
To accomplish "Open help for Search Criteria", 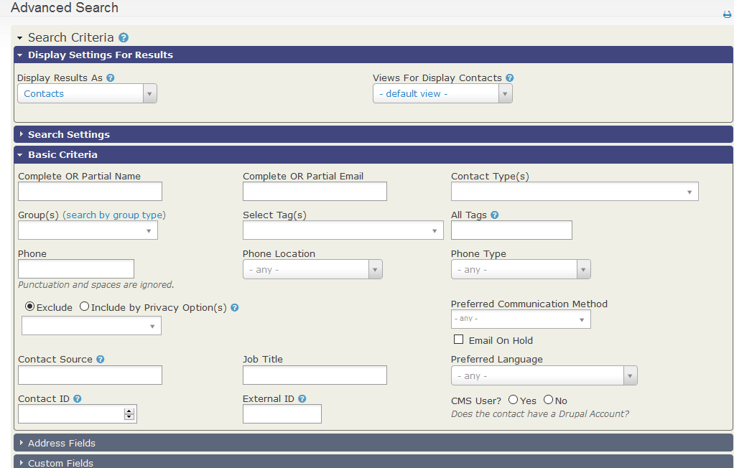I will (x=124, y=37).
